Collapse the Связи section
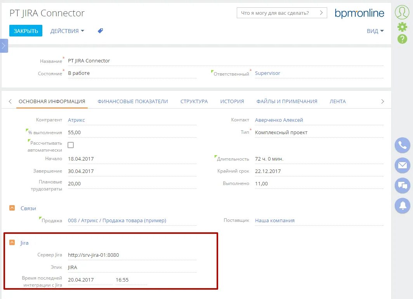The image size is (413, 299). pyautogui.click(x=12, y=208)
